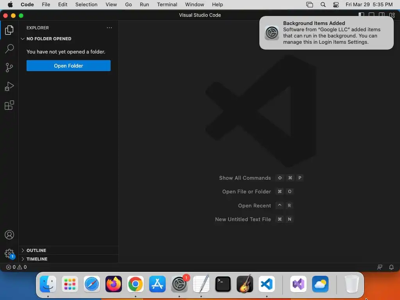Open System Settings from the Dock
The image size is (400, 300).
pos(179,284)
